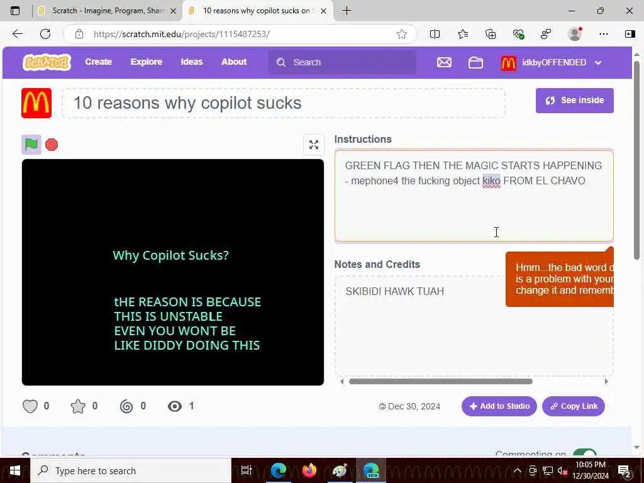Click the horizontal scrollbar under Notes box
The height and width of the screenshot is (483, 644).
coord(440,382)
